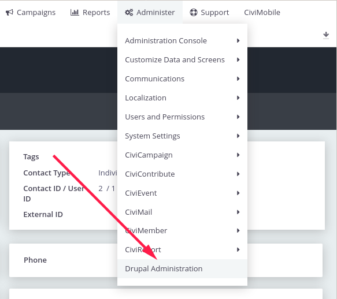Expand CiviReport submenu arrow

238,249
